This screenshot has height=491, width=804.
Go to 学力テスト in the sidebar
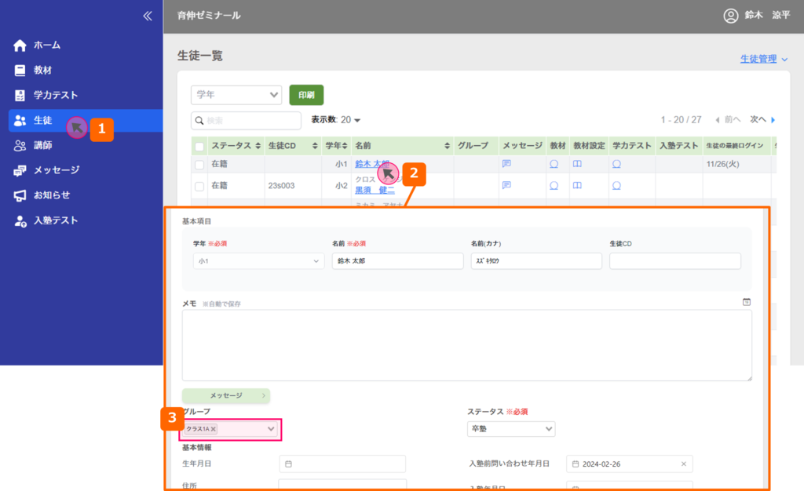click(x=55, y=95)
